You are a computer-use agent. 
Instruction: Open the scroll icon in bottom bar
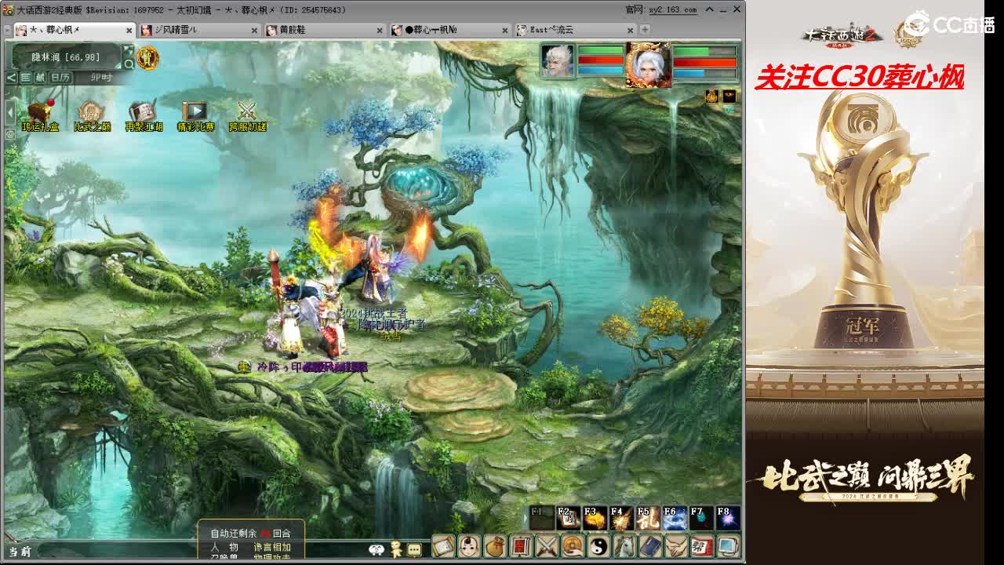443,545
